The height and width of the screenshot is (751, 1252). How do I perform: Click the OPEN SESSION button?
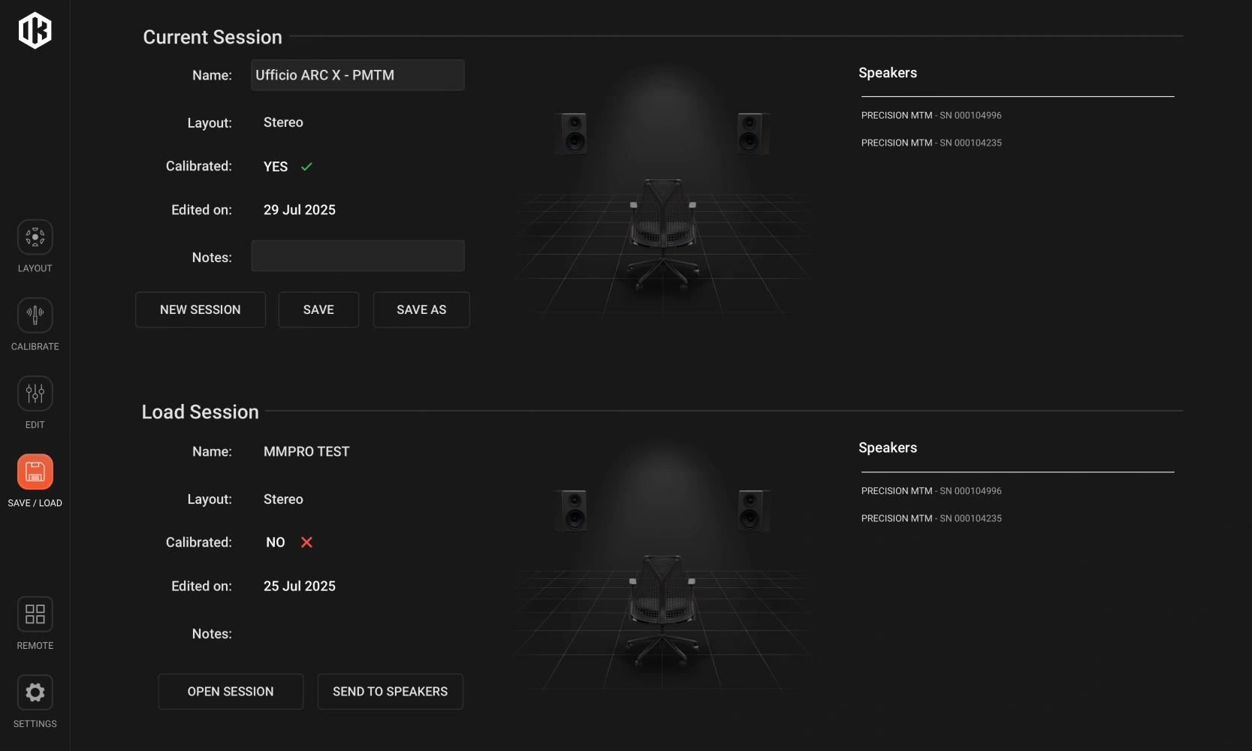[x=231, y=692]
